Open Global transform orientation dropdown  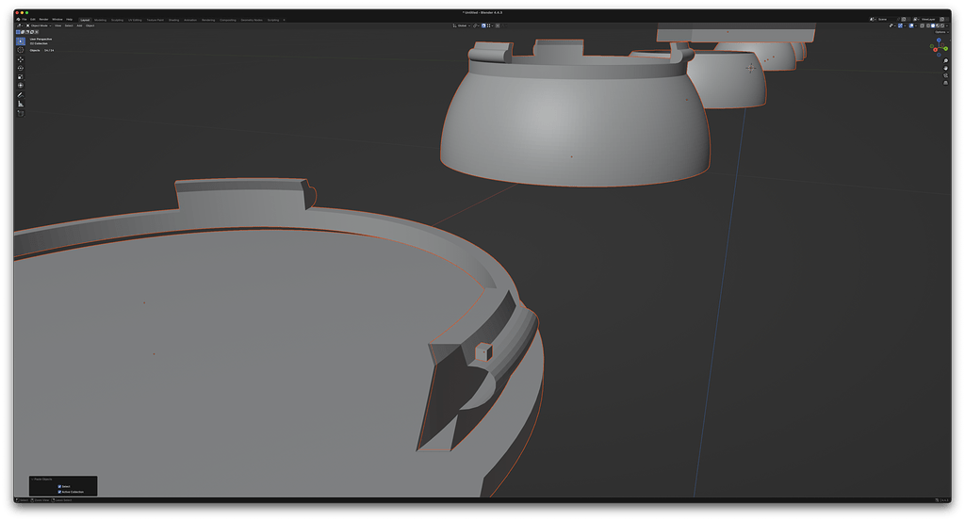[462, 25]
